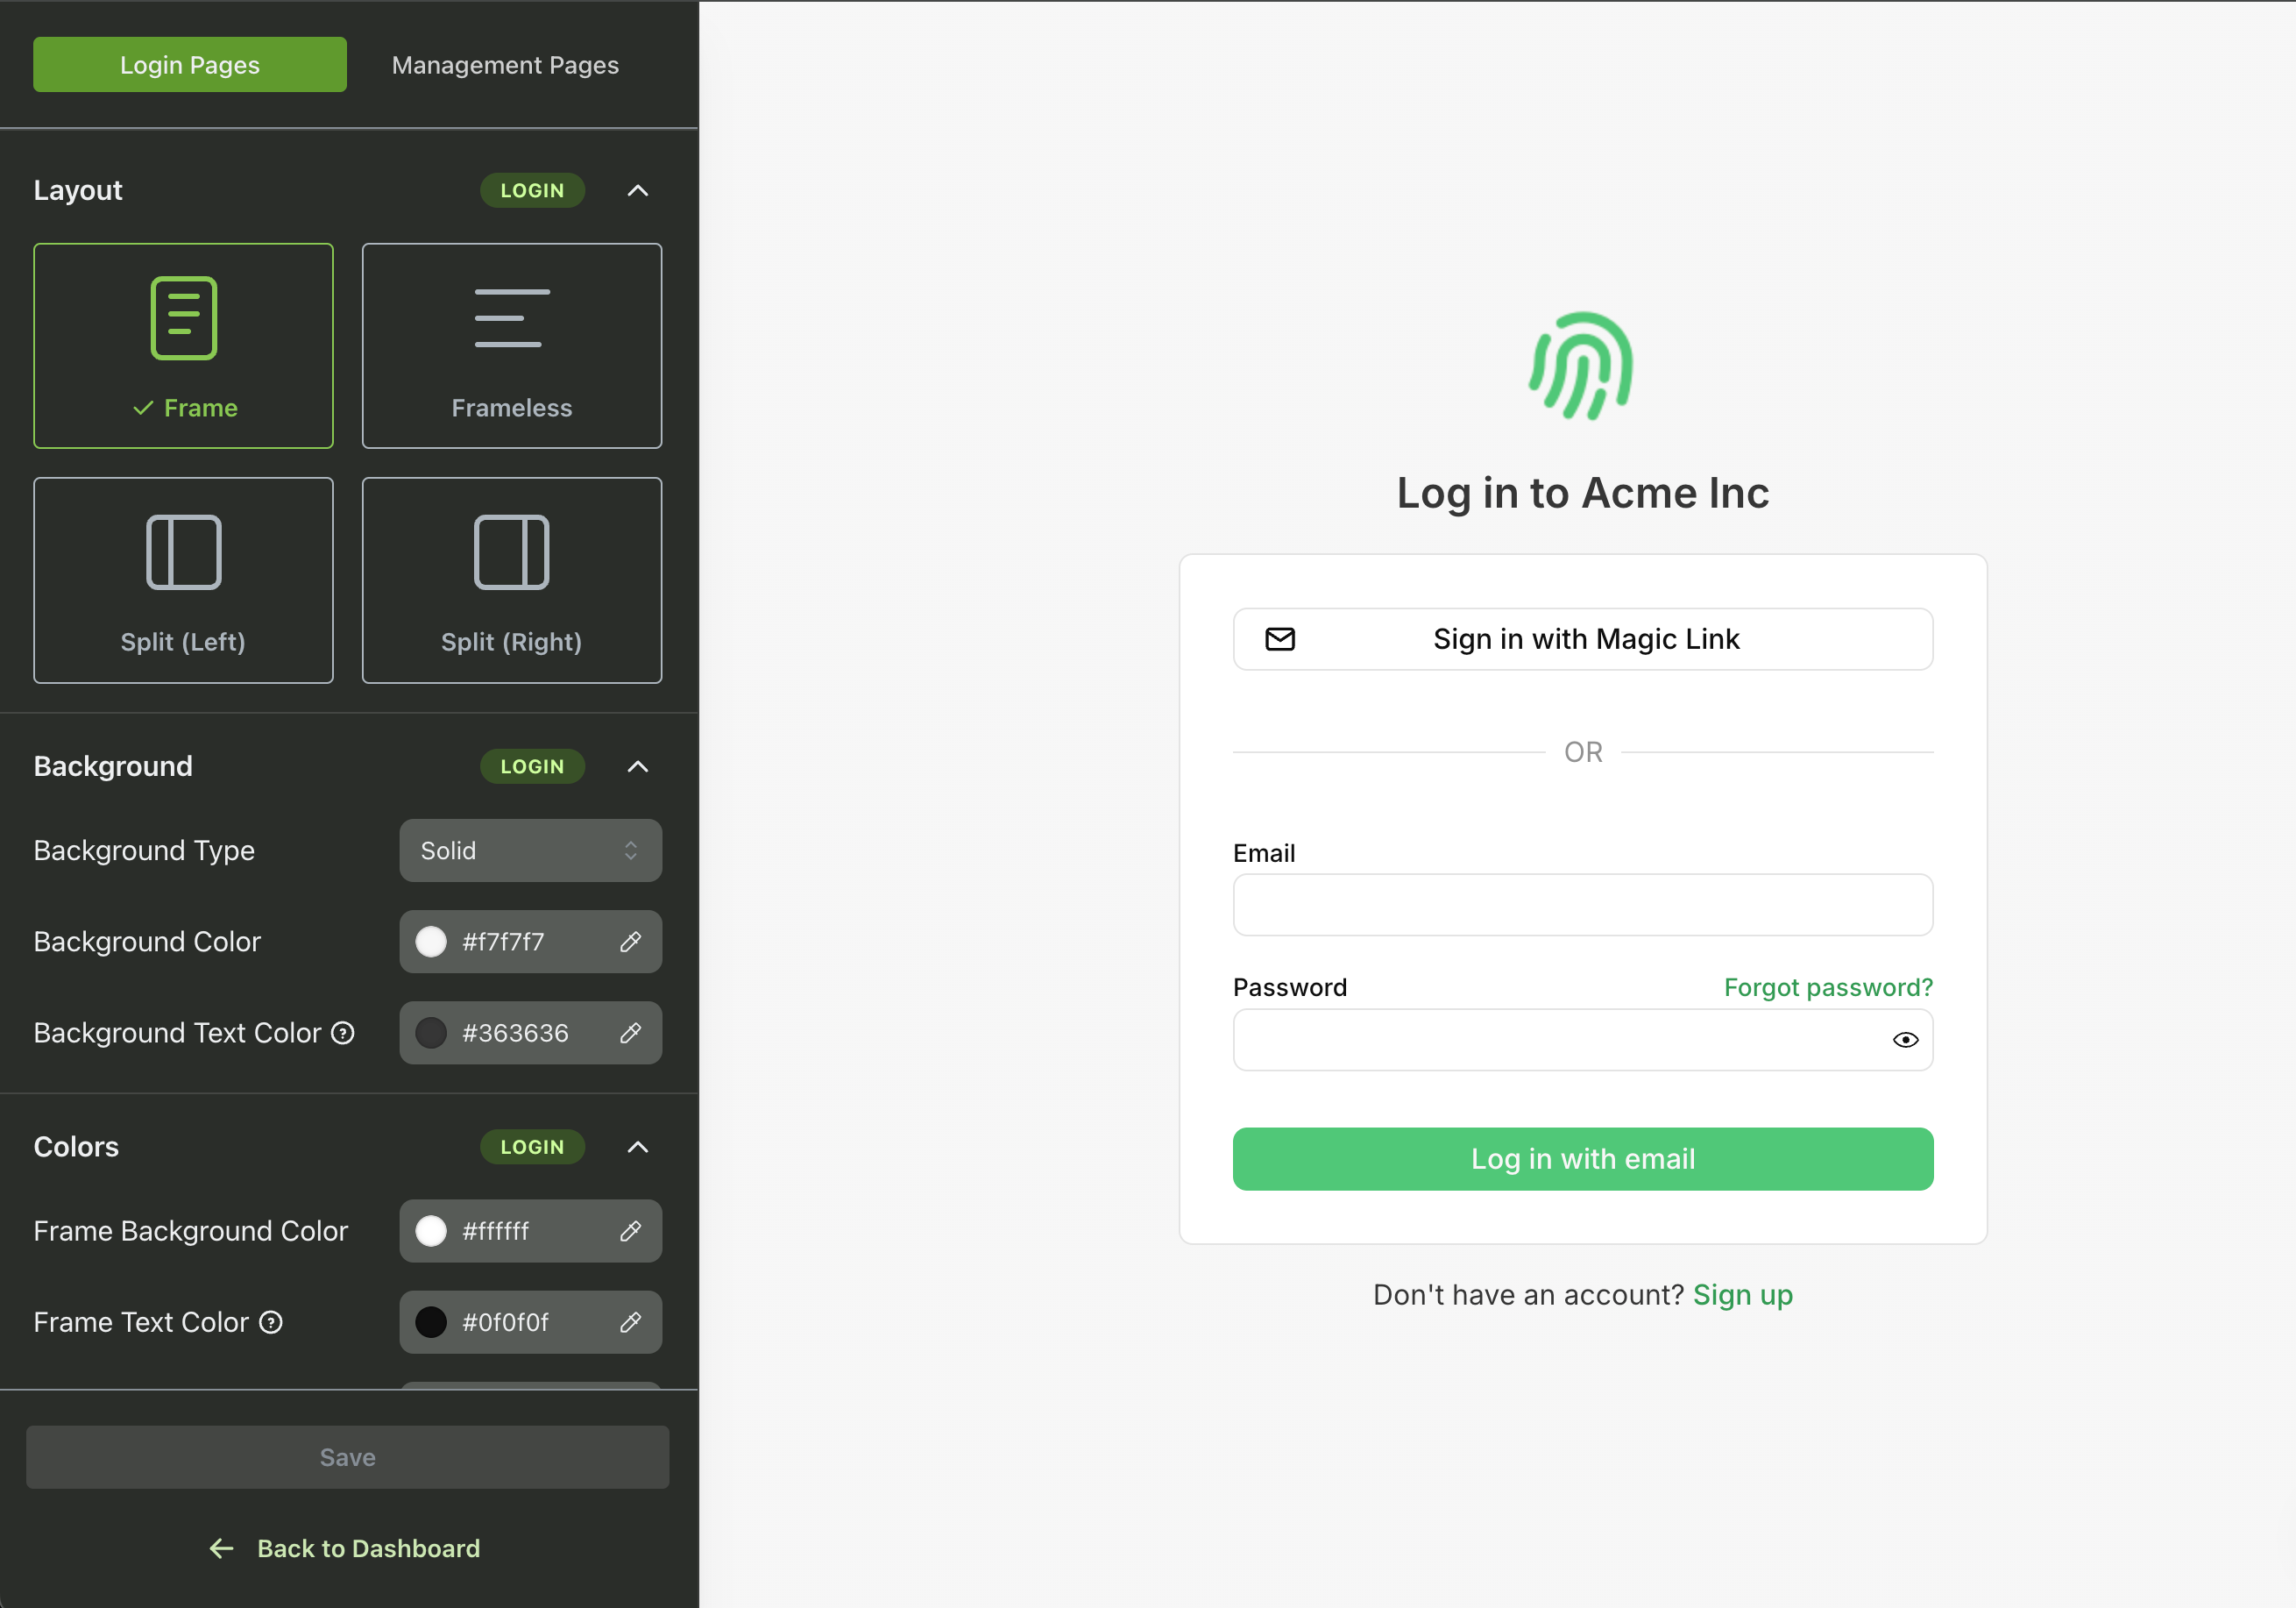Open eyedropper for Background Text Color
This screenshot has width=2296, height=1608.
(630, 1033)
